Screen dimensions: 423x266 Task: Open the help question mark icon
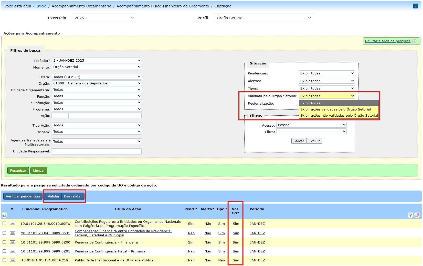coord(415,6)
